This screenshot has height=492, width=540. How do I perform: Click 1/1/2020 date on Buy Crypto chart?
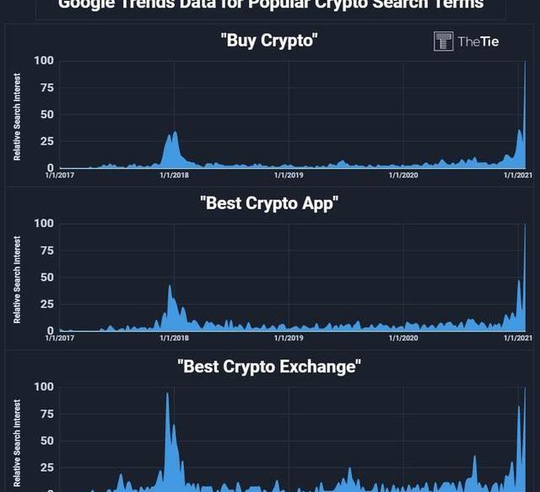[x=403, y=176]
